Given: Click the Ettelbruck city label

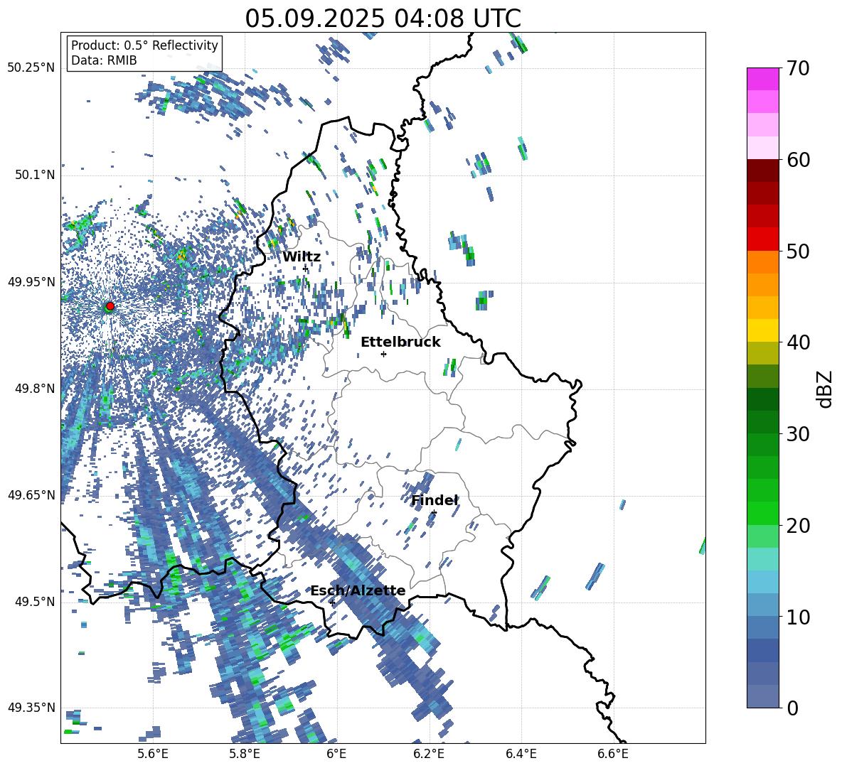Looking at the screenshot, I should [x=400, y=342].
